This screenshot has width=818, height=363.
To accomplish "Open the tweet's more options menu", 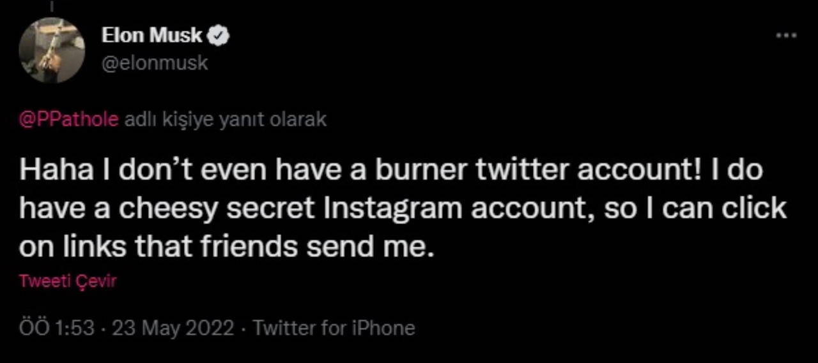I will coord(785,35).
